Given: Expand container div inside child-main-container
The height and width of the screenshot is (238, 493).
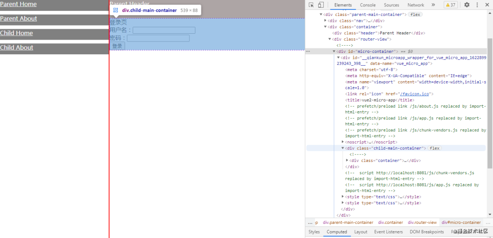Looking at the screenshot, I should pos(347,160).
